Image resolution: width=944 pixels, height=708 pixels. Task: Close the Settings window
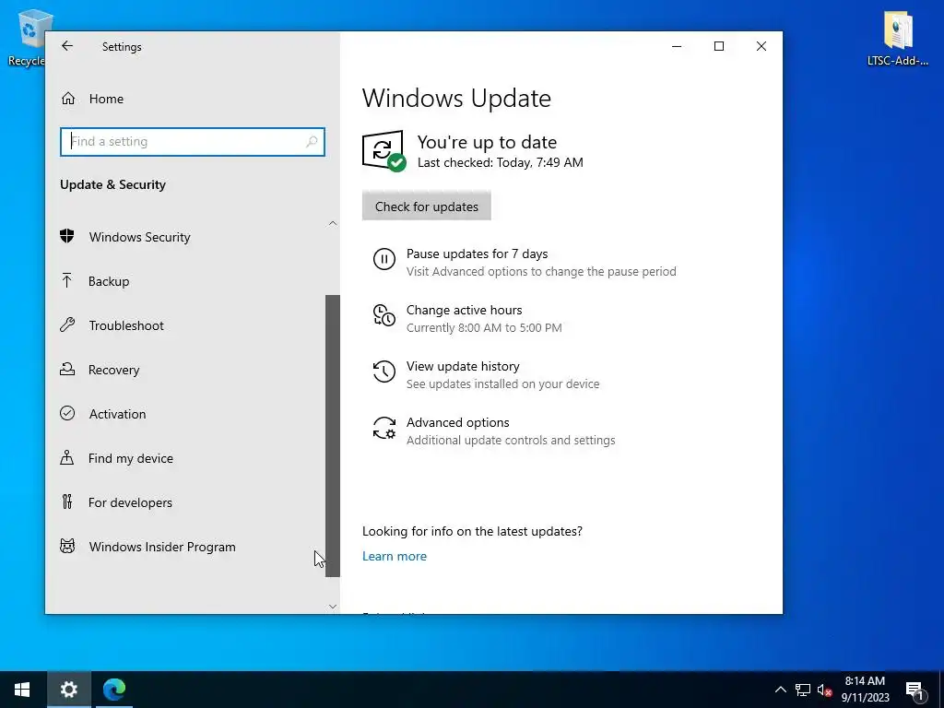(x=761, y=46)
